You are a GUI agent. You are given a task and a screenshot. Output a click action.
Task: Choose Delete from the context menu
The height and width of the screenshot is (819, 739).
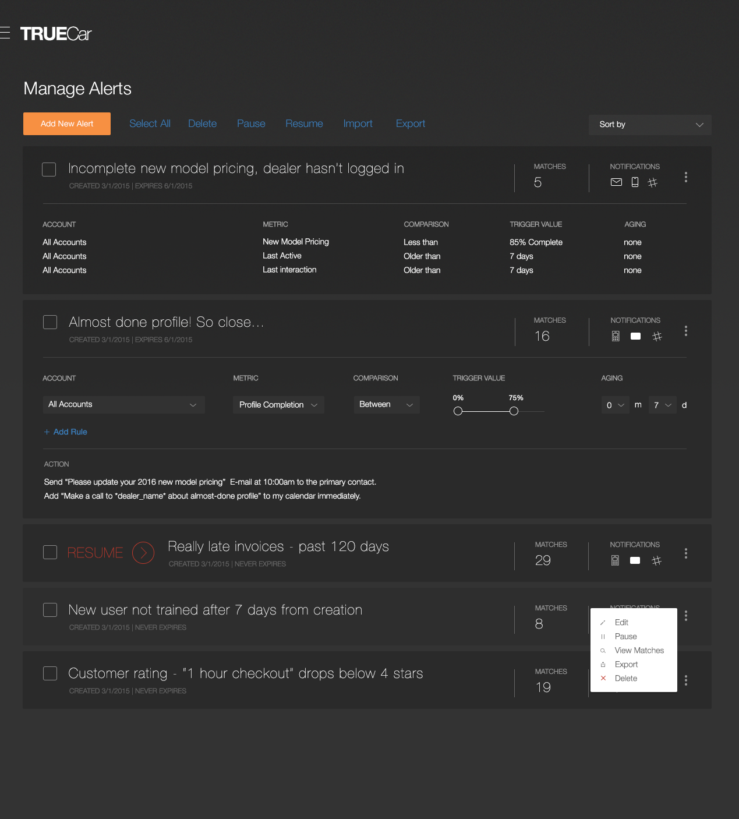tap(626, 678)
